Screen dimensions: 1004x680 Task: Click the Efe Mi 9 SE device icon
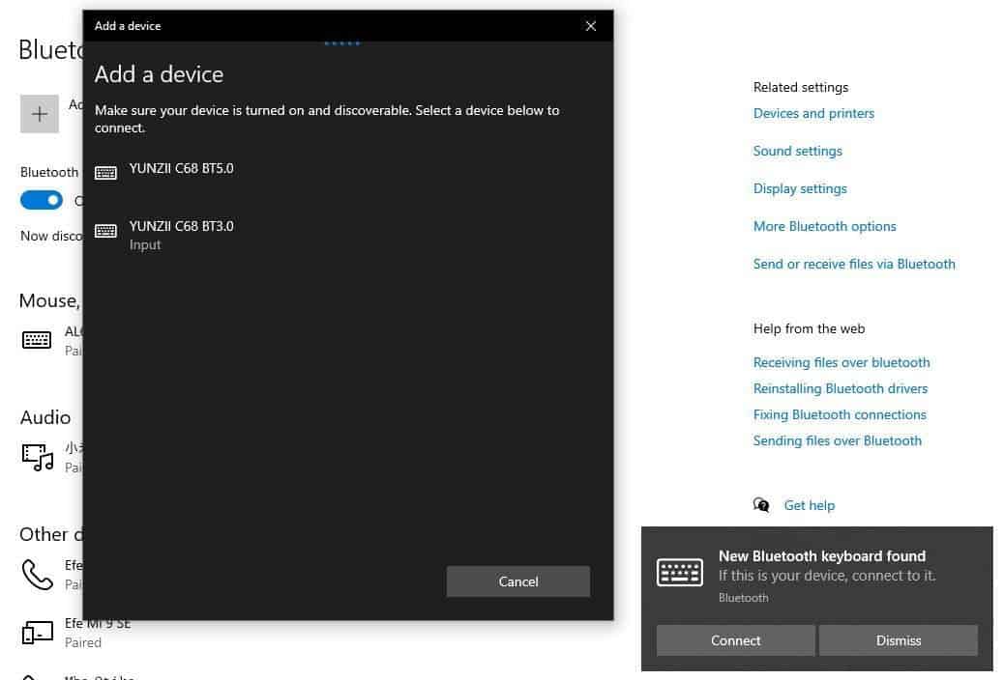click(x=38, y=632)
